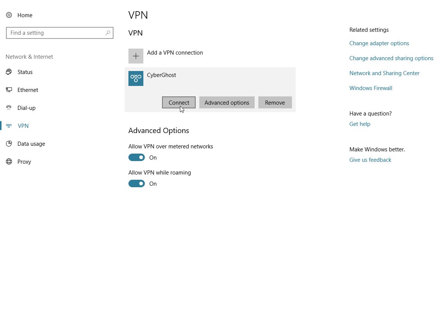Connect to the CyberGhost VPN
This screenshot has width=448, height=321.
[x=179, y=102]
